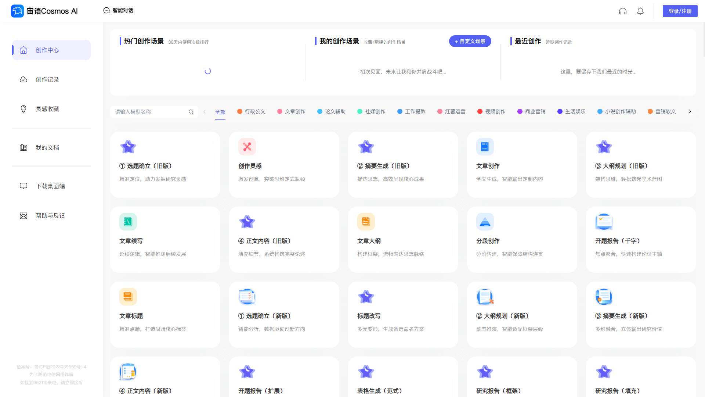This screenshot has height=397, width=705.
Task: Open the 智能对话 chat icon
Action: click(106, 10)
